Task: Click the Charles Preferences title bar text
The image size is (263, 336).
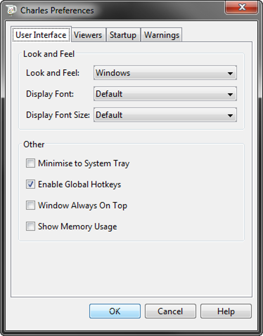Action: pos(57,10)
